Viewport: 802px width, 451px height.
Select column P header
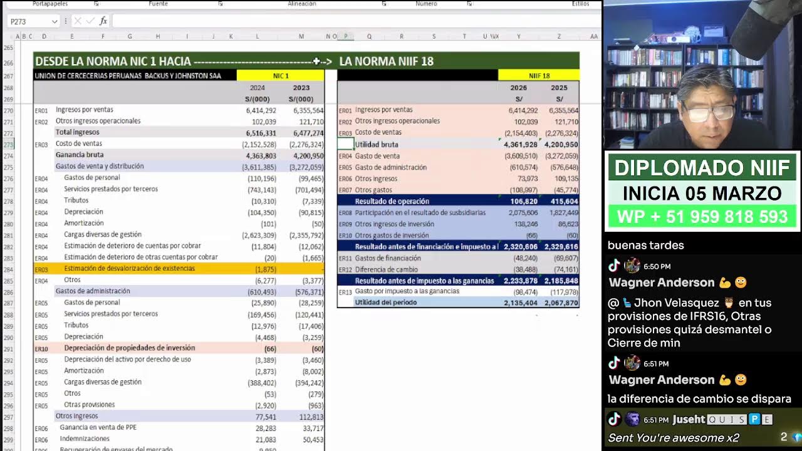346,36
